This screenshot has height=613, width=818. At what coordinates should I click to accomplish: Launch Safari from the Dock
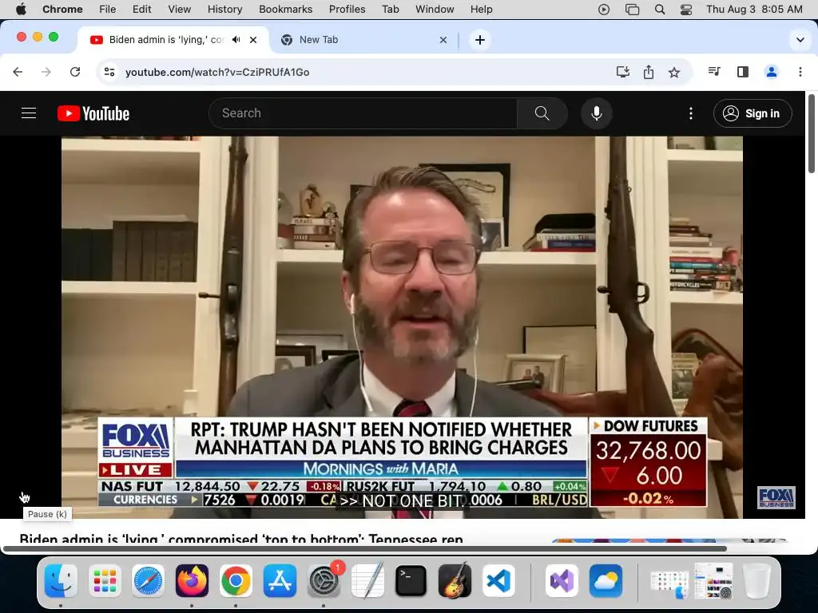(x=148, y=580)
